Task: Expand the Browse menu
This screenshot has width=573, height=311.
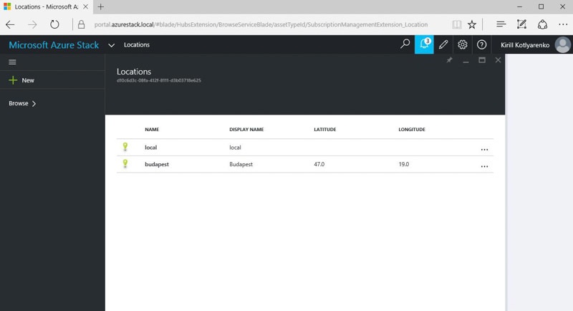Action: click(22, 103)
